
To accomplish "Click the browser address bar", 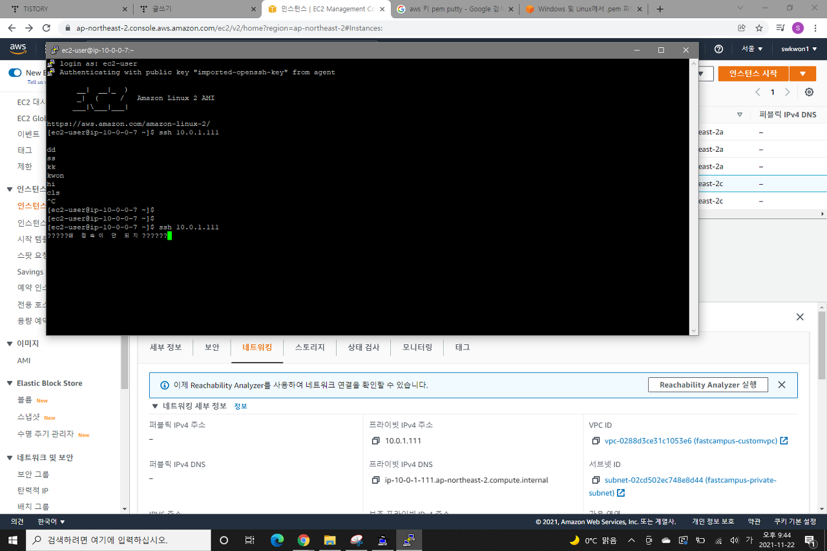I will pos(401,28).
